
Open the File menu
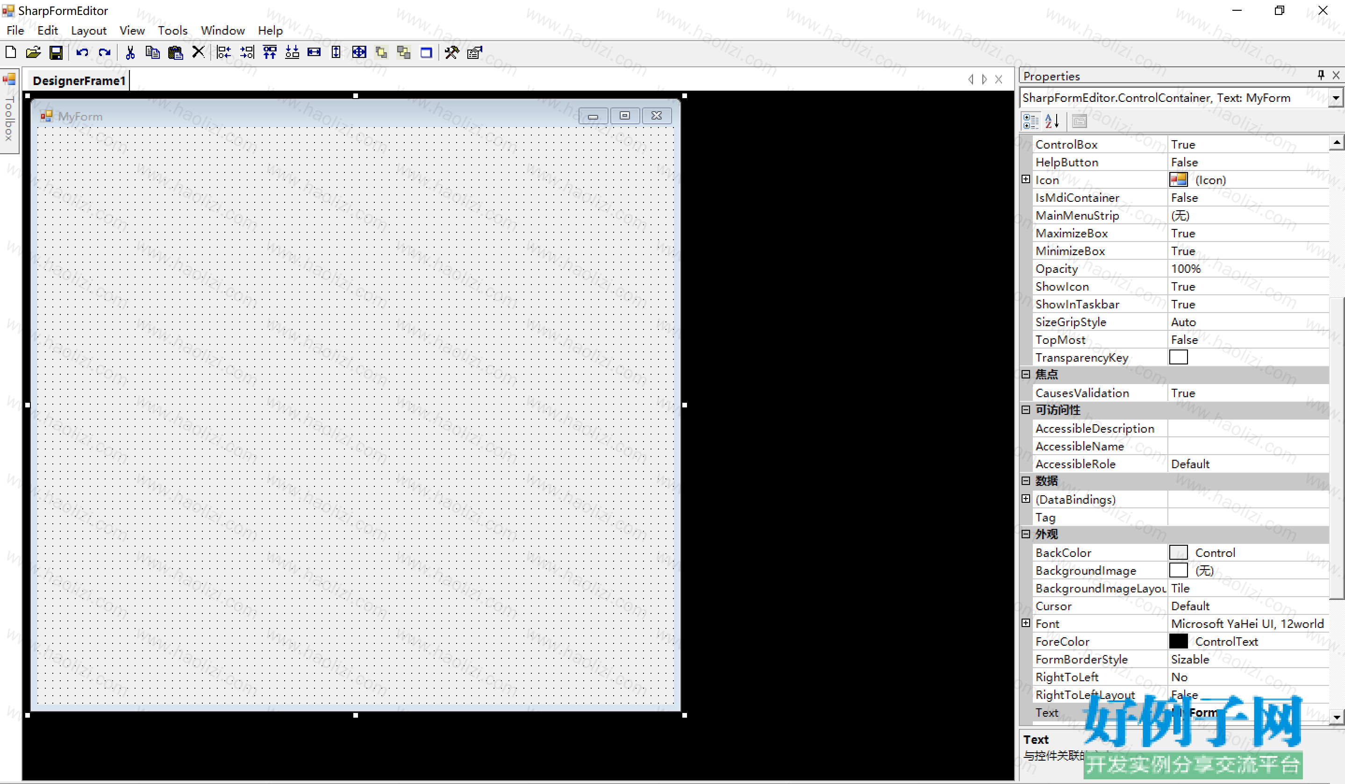15,30
